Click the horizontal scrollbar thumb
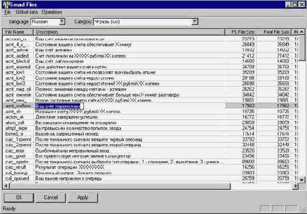 (120, 186)
